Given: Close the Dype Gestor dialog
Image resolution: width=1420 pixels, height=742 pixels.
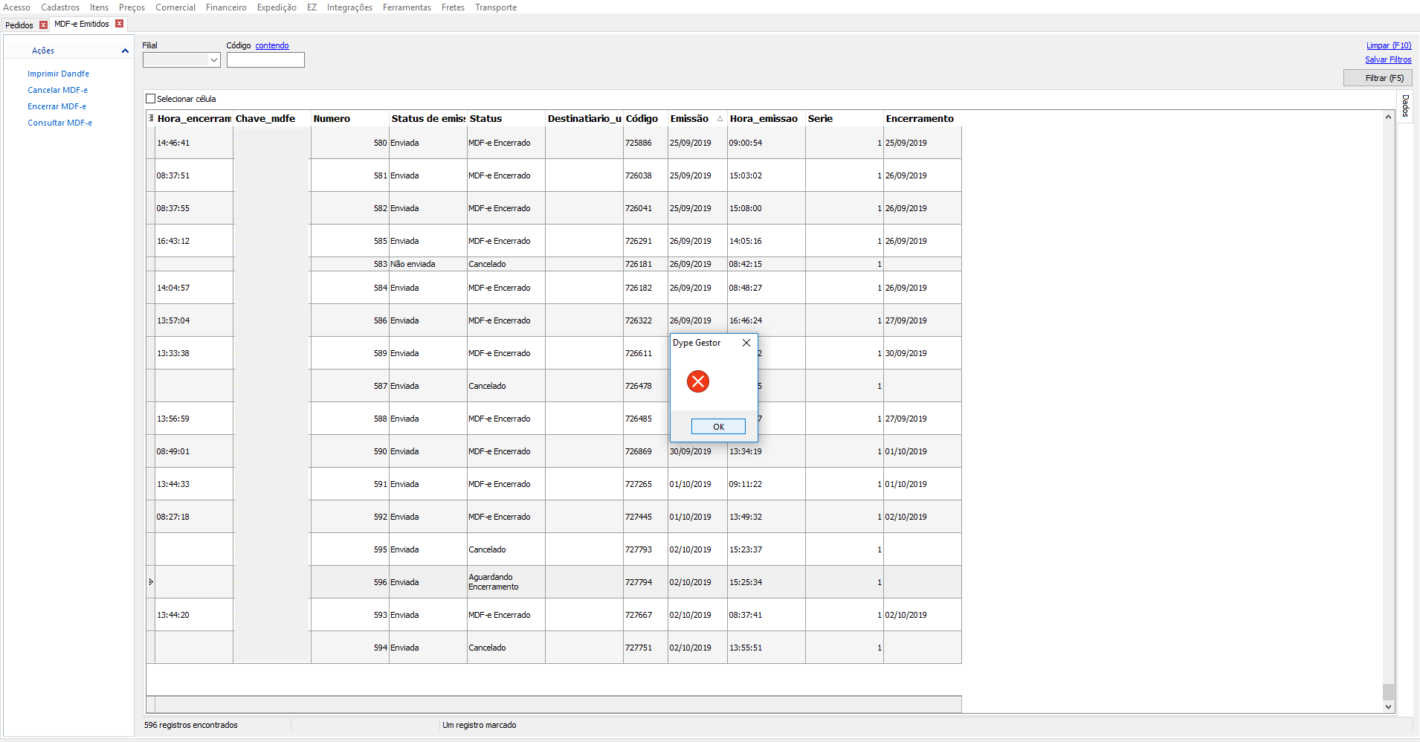Looking at the screenshot, I should pyautogui.click(x=746, y=343).
